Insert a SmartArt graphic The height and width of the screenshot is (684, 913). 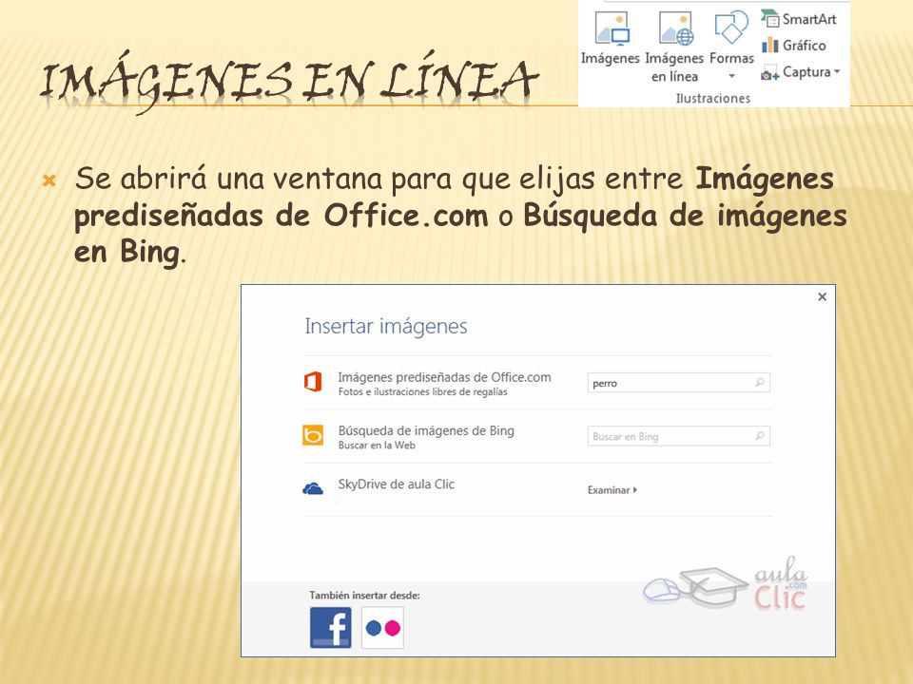click(x=798, y=19)
